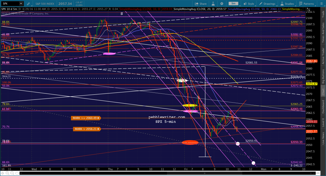Click the bottom horizontal chart scrollbar

(168, 173)
